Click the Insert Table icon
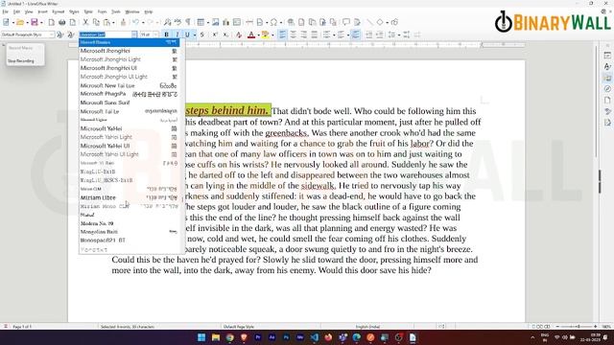The width and height of the screenshot is (614, 345). coord(201,22)
